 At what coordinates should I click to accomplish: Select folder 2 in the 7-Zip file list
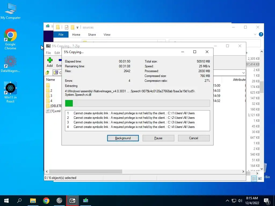coord(49,91)
